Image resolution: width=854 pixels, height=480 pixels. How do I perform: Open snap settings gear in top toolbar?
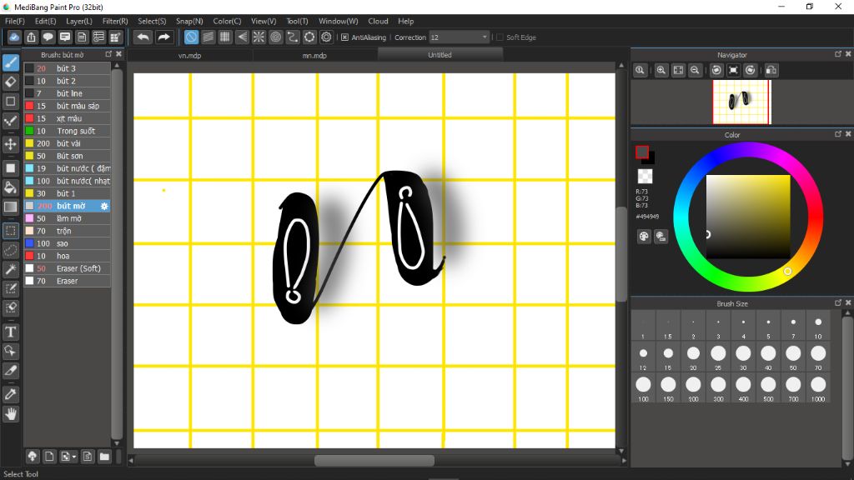(326, 37)
